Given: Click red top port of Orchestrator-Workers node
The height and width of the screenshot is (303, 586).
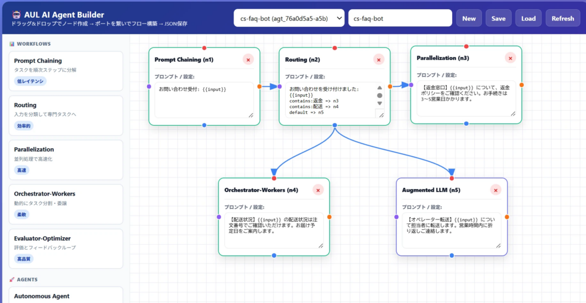Looking at the screenshot, I should point(274,178).
